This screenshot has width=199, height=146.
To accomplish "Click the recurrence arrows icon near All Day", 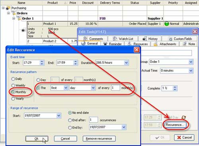I will pos(183,117).
